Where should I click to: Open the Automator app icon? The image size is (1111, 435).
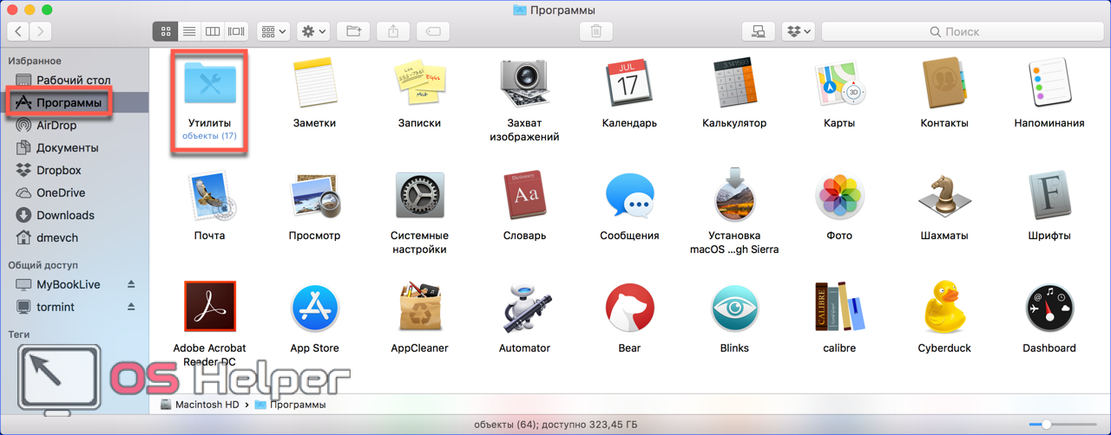[524, 309]
